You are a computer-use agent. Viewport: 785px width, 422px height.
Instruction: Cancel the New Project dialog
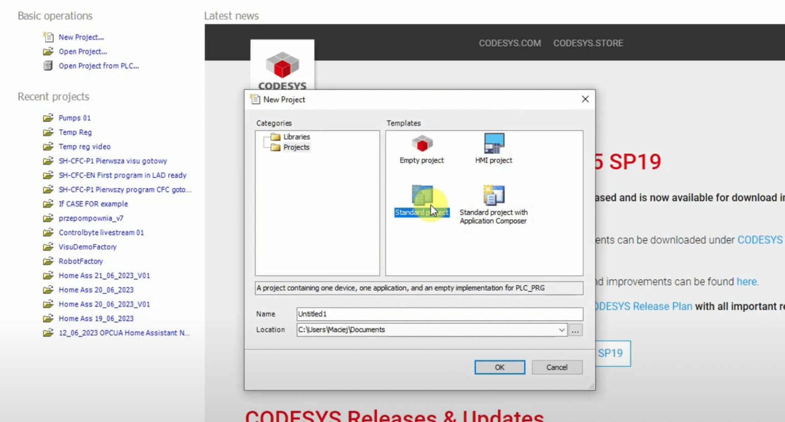557,367
